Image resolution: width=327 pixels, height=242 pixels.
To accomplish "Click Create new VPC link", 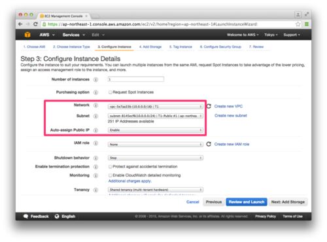I will 228,106.
